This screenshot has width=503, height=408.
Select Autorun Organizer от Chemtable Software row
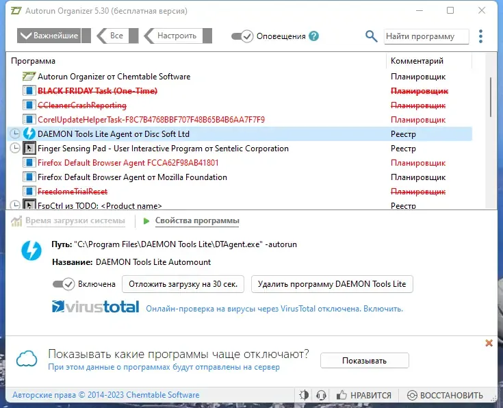[x=240, y=77]
